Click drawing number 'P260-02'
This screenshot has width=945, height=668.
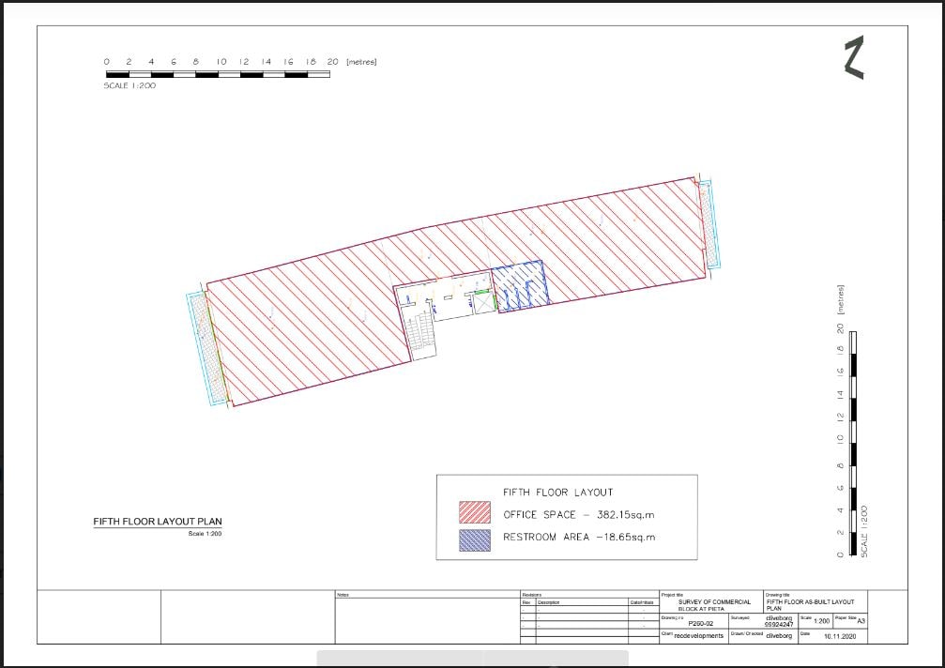pos(700,624)
